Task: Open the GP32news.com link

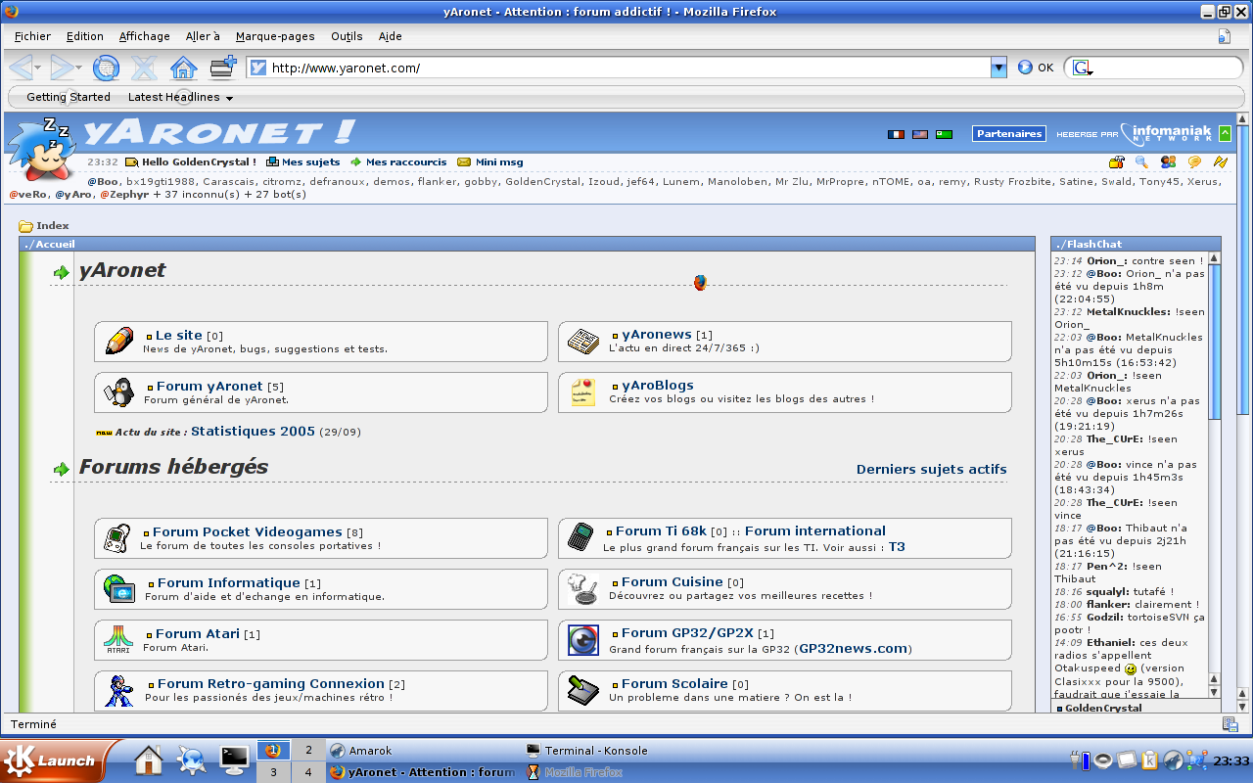Action: (854, 648)
